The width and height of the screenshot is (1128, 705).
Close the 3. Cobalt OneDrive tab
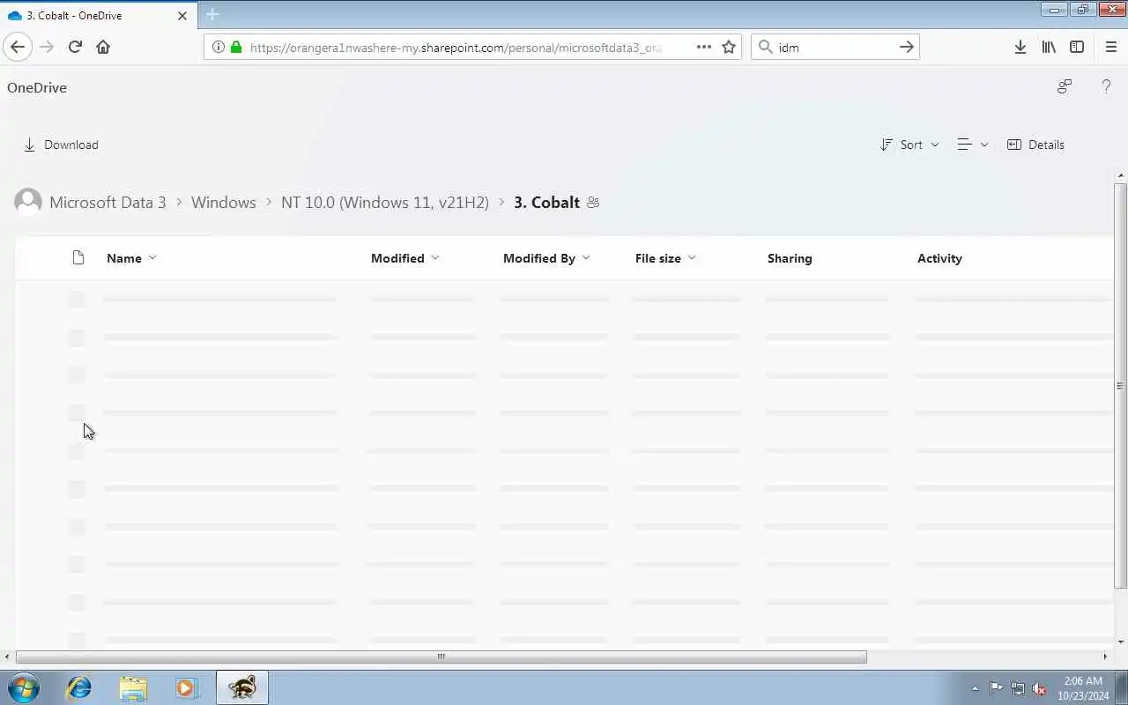[x=182, y=15]
